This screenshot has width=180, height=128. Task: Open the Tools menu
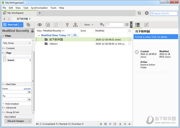[x=53, y=8]
